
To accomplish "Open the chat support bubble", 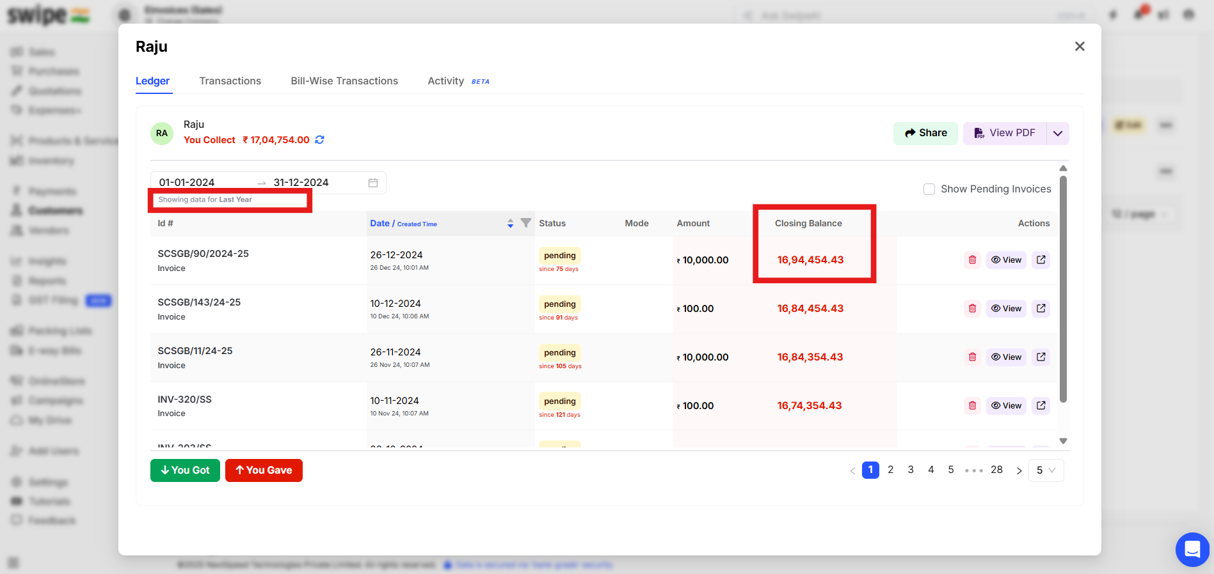I will [x=1192, y=549].
